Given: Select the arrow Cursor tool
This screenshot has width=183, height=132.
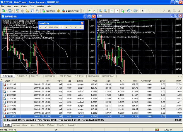Looking at the screenshot, I should click(x=143, y=11).
